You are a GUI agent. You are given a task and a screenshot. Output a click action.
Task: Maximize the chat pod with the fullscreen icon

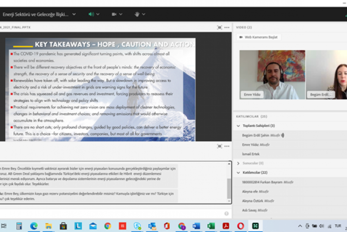click(x=219, y=146)
